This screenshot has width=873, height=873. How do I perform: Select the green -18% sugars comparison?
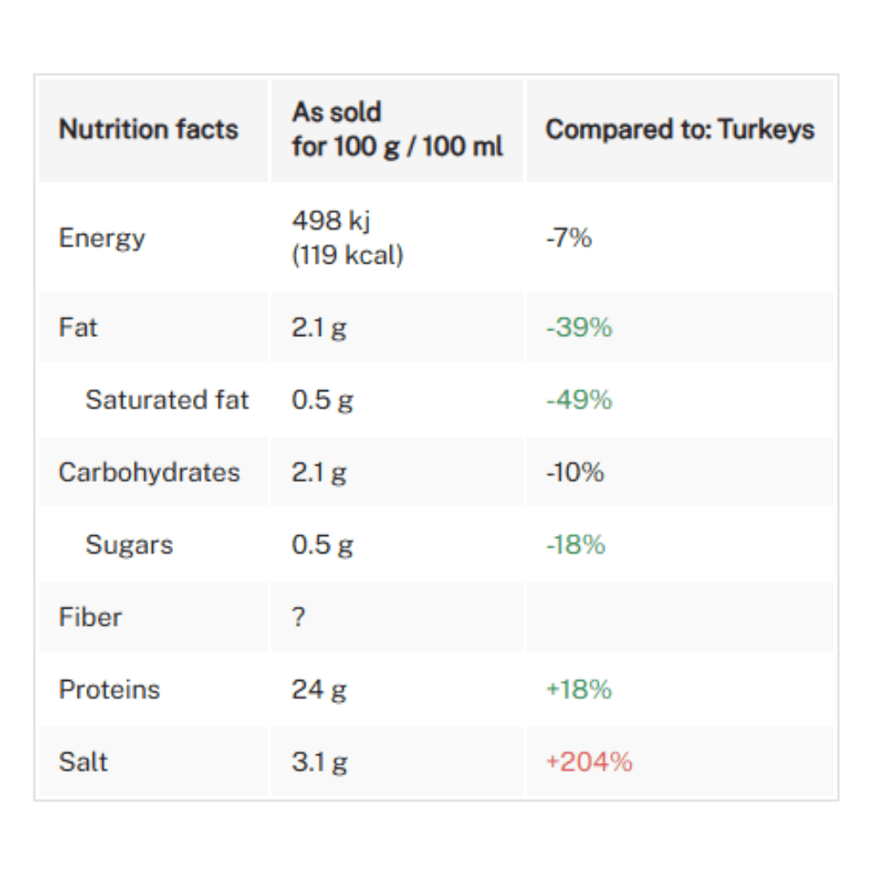point(575,545)
